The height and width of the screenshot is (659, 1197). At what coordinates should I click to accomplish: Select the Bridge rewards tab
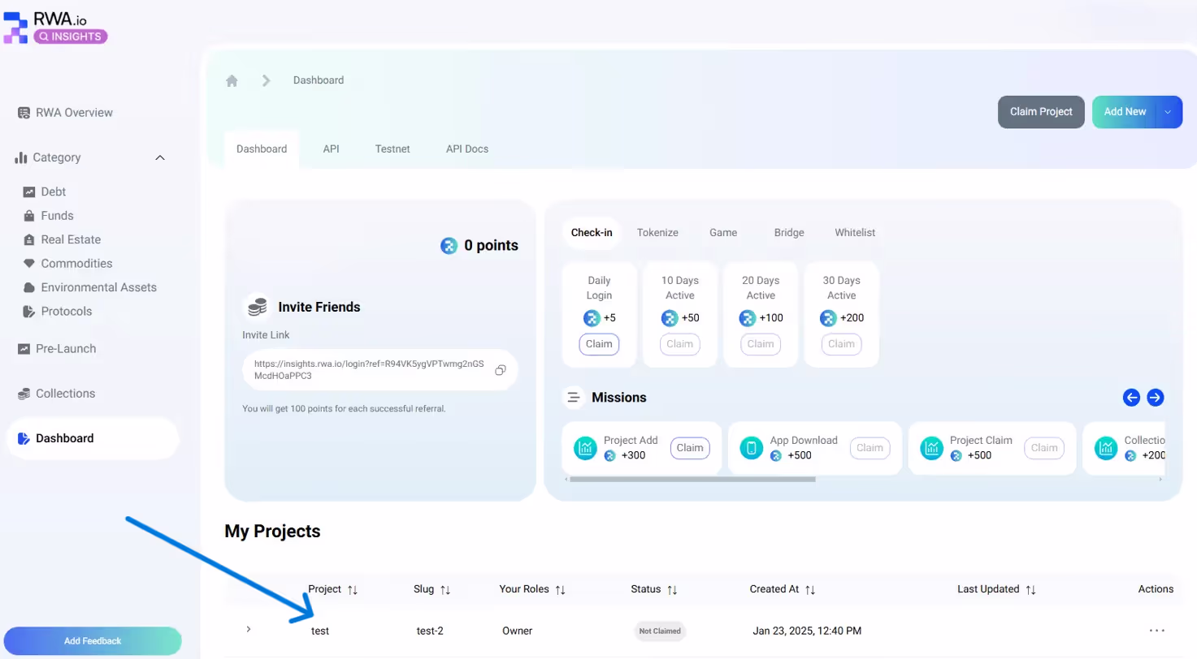tap(789, 233)
